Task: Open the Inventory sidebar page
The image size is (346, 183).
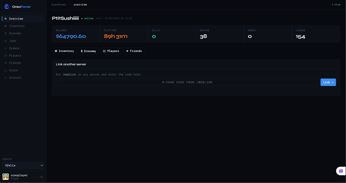Action: coord(23,26)
